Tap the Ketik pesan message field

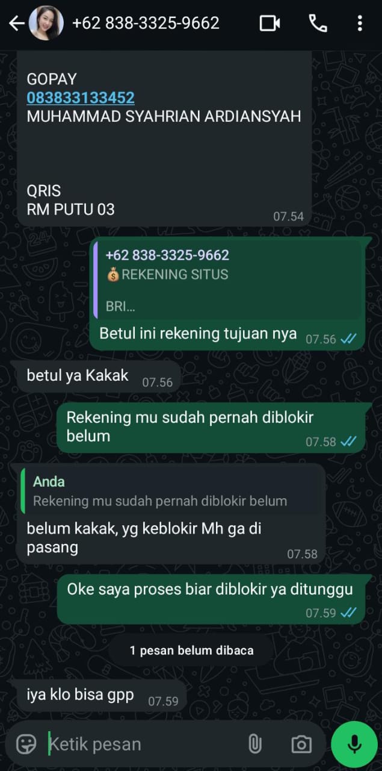point(144,744)
